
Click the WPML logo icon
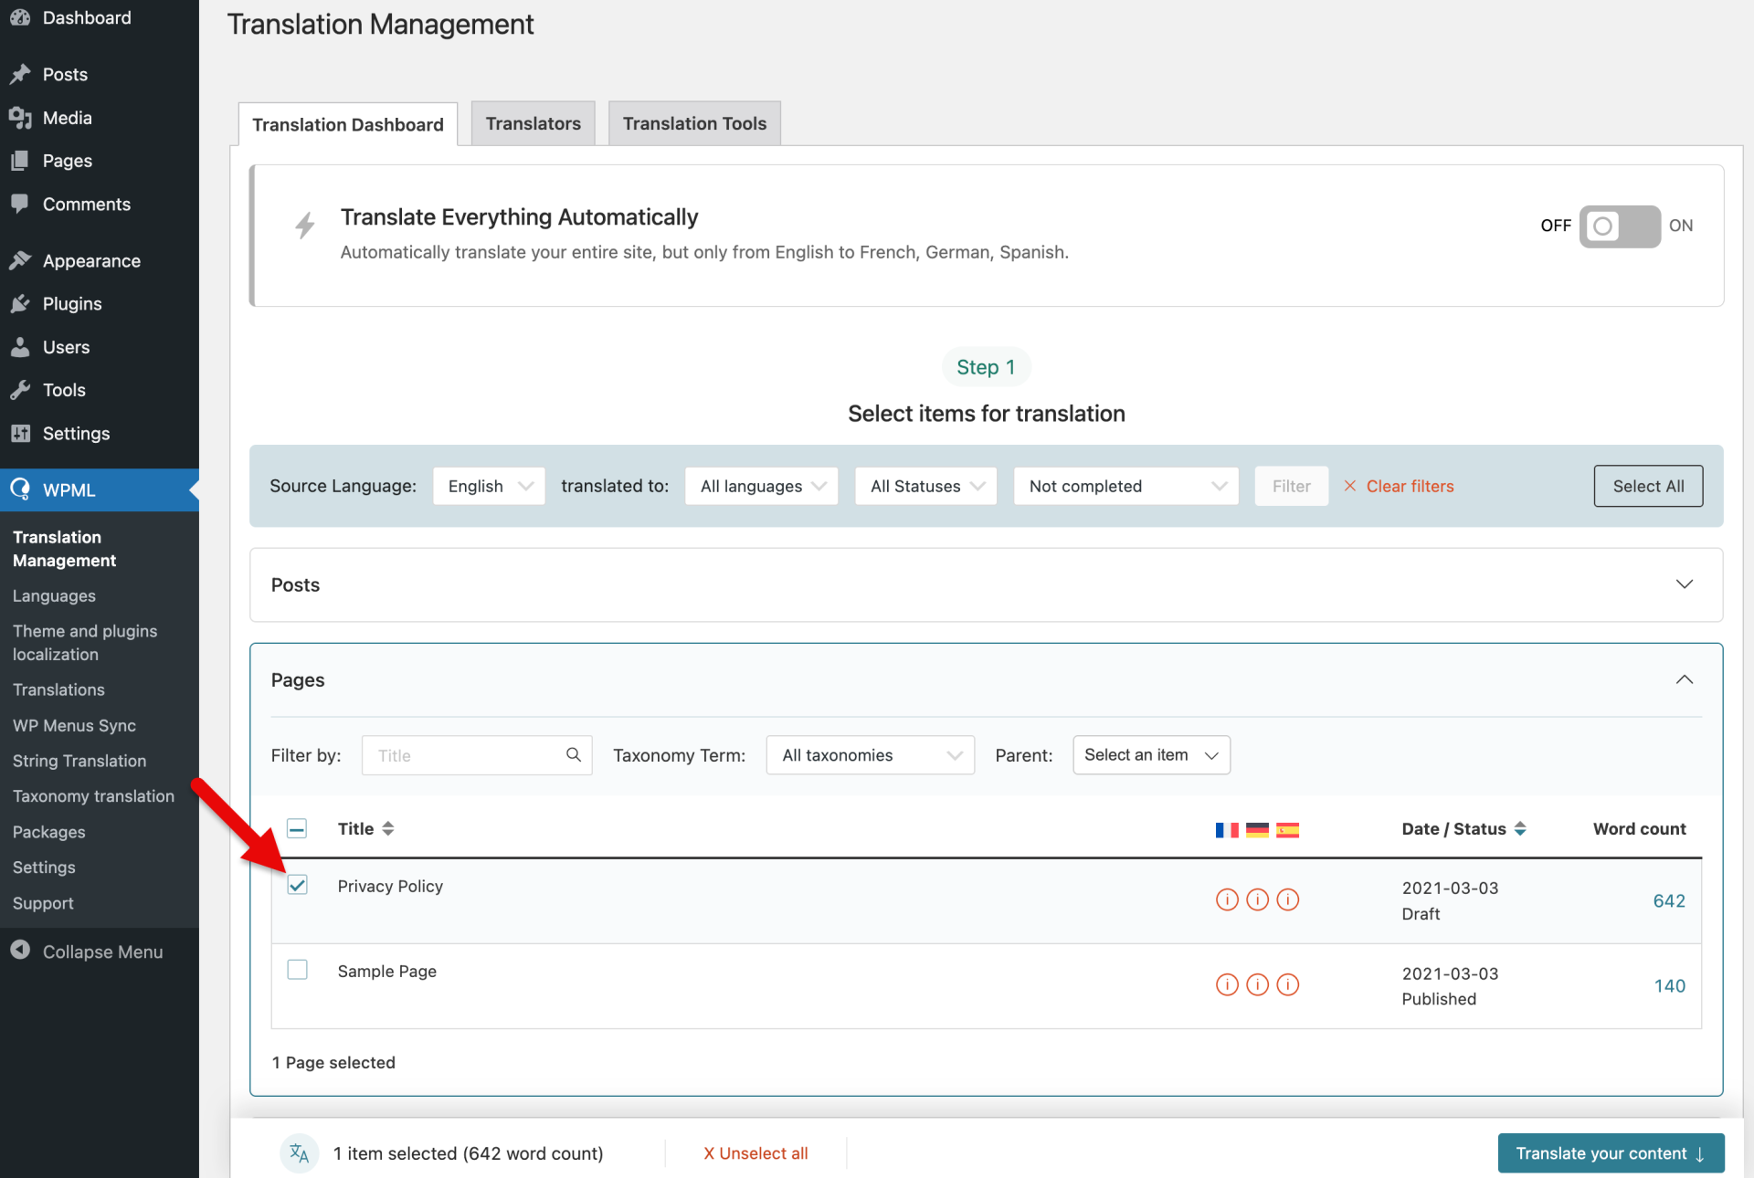coord(20,489)
